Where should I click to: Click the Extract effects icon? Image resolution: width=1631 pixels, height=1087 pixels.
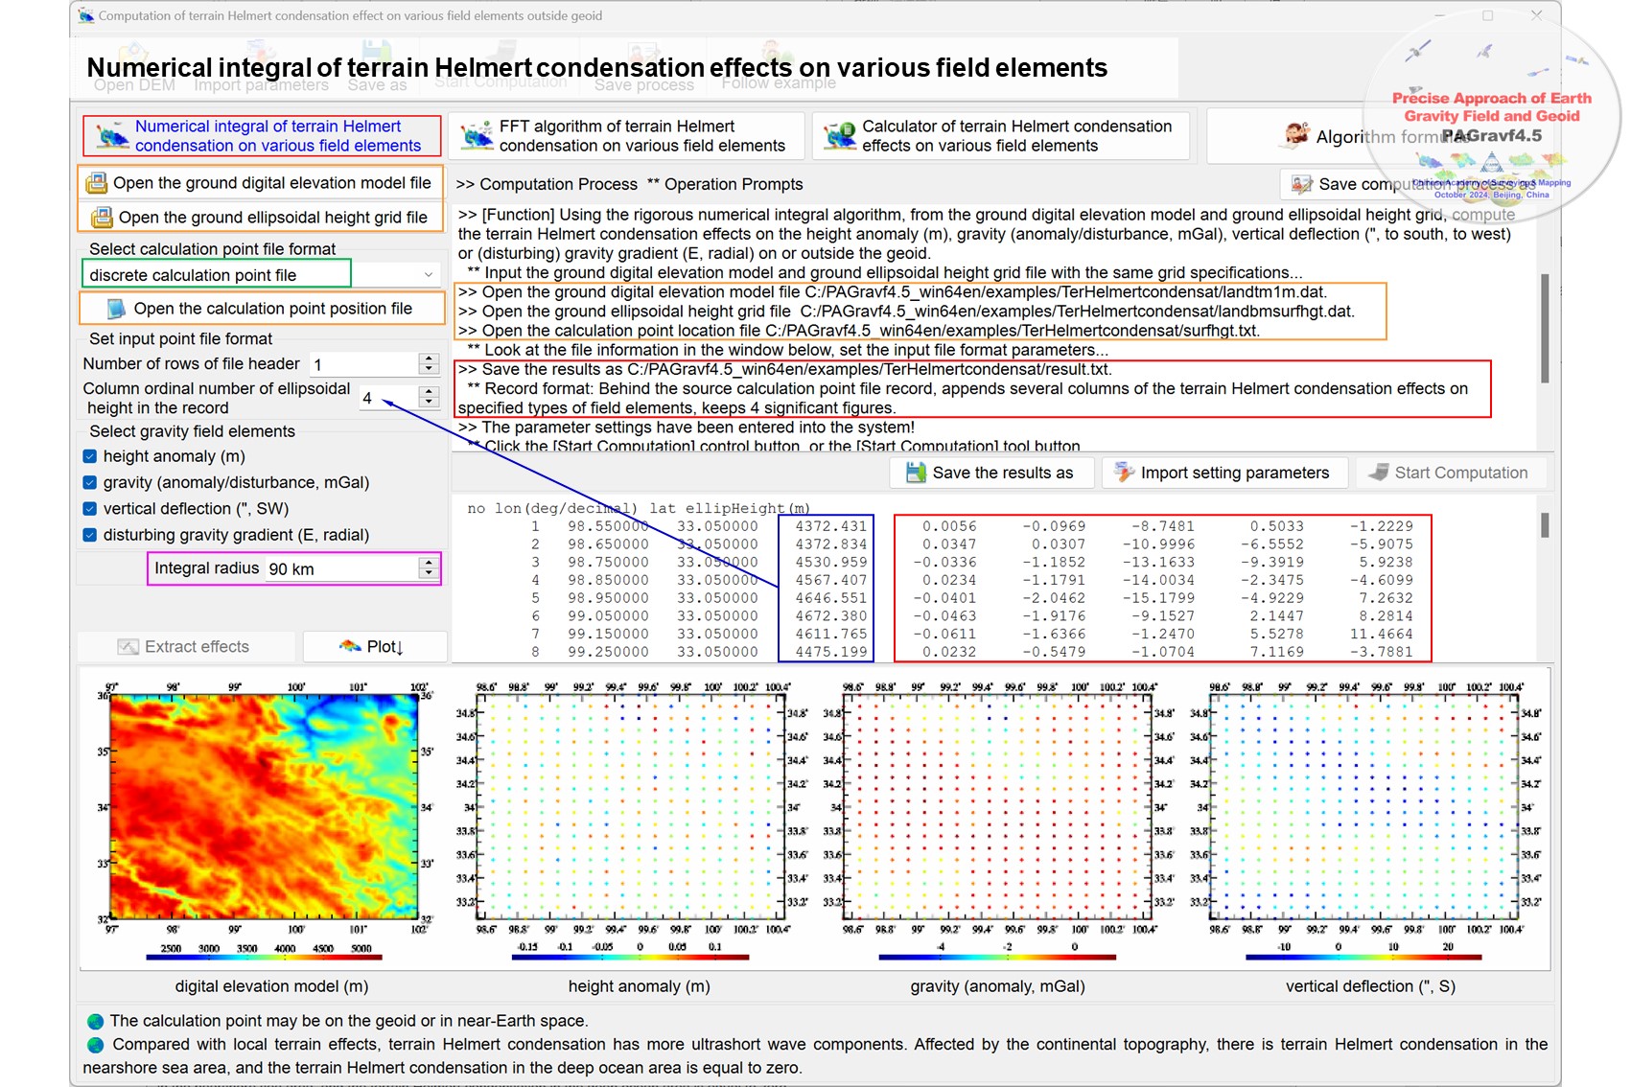coord(128,647)
